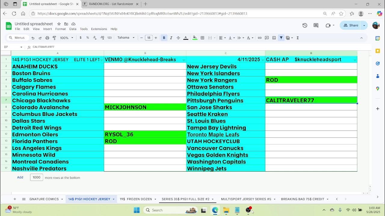Open the version history clock icon

point(305,25)
